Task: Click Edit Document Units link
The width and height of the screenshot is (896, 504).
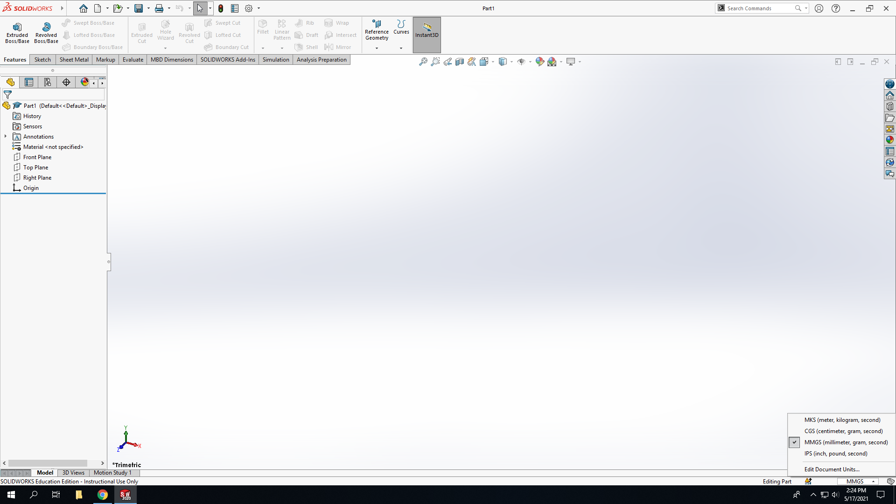Action: click(832, 469)
